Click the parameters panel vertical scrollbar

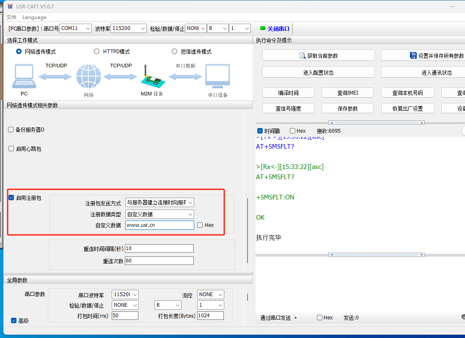point(248,230)
